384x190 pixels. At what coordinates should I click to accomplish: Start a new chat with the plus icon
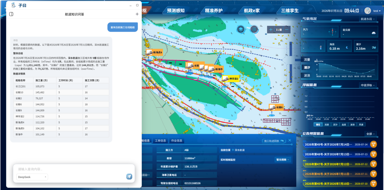tap(137, 14)
